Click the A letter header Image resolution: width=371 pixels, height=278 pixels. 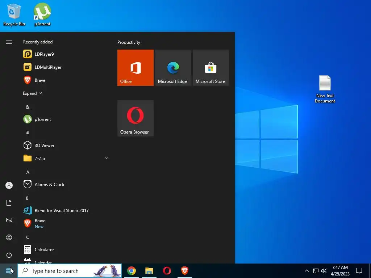click(x=28, y=172)
